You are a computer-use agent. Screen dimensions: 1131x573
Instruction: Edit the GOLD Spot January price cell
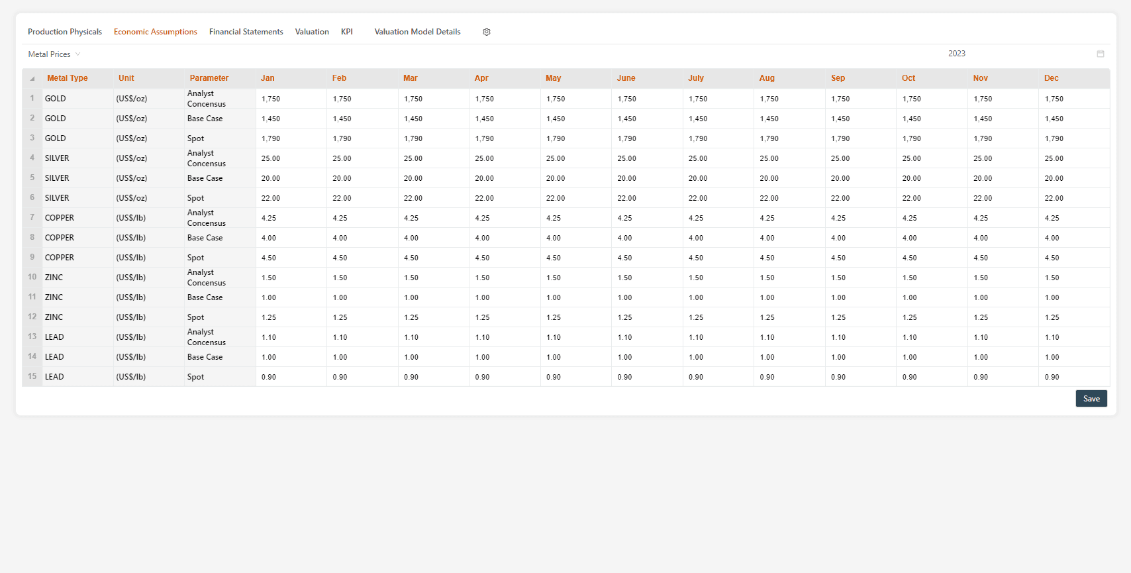coord(291,138)
